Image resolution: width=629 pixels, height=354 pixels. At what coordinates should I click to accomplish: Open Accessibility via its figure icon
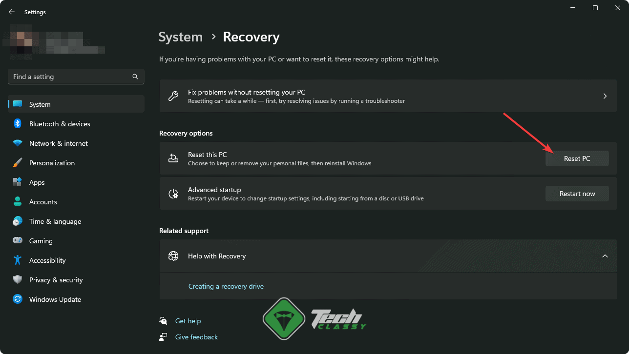point(18,260)
